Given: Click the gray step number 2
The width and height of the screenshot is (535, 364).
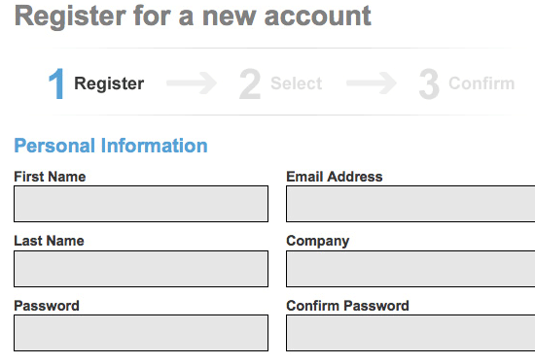Looking at the screenshot, I should coord(250,83).
